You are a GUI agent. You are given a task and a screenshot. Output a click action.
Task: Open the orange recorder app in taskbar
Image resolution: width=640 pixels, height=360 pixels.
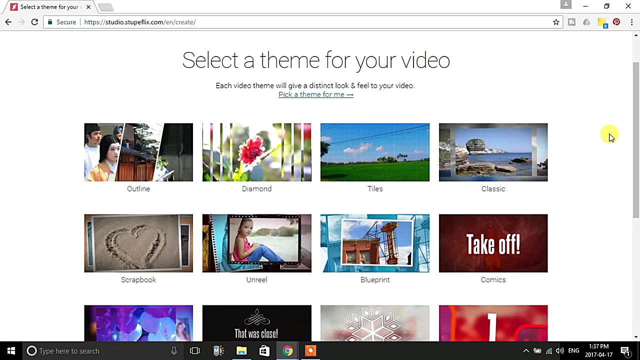[x=310, y=351]
